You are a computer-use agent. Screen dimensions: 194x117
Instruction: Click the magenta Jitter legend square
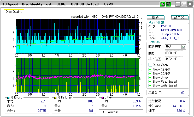pos(103,97)
